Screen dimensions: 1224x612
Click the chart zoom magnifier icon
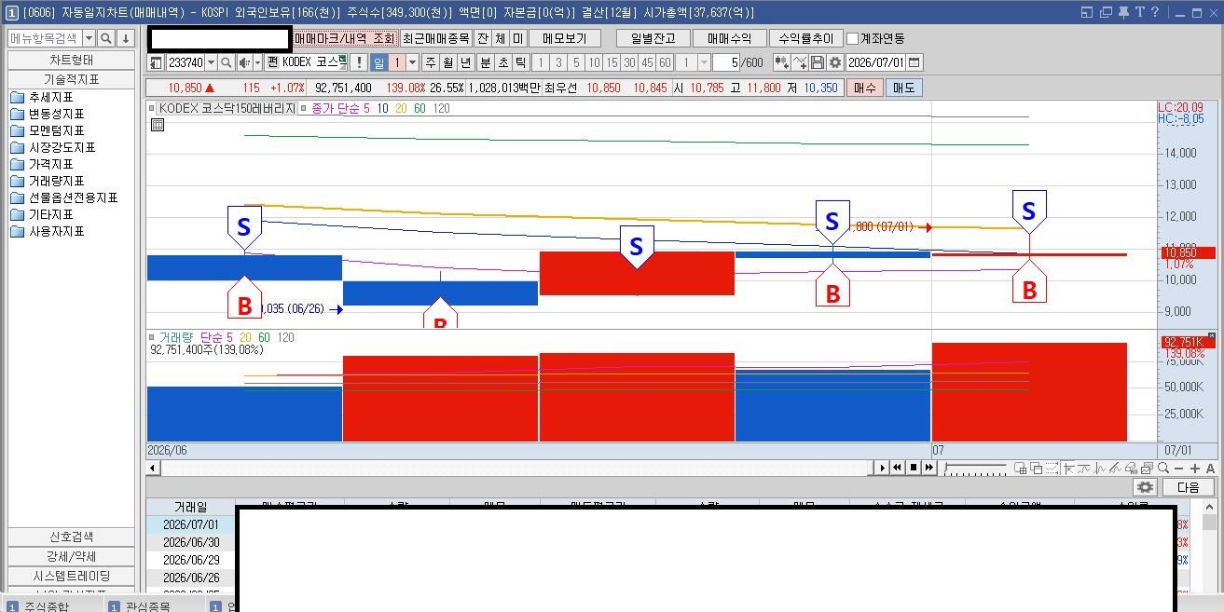point(1162,468)
